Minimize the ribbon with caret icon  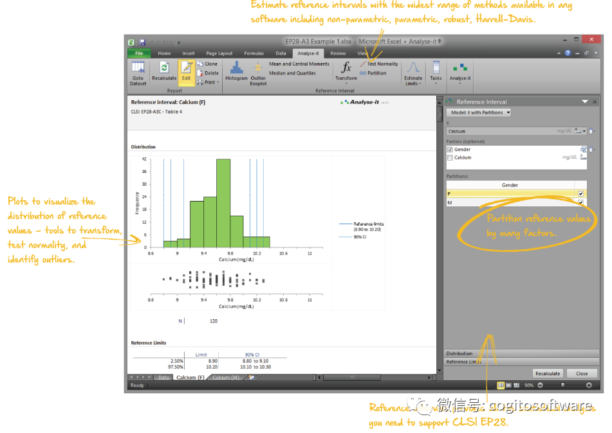[559, 53]
